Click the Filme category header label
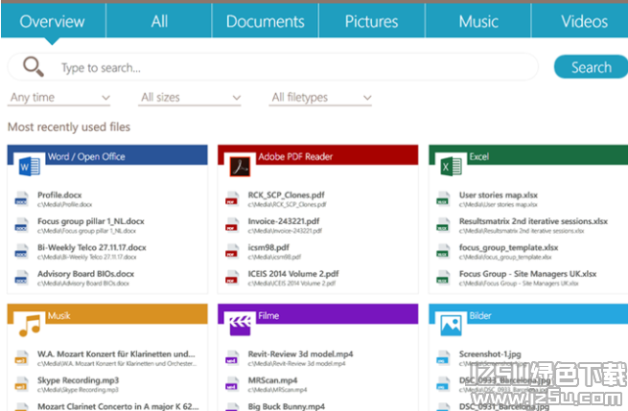The width and height of the screenshot is (628, 411). tap(268, 316)
